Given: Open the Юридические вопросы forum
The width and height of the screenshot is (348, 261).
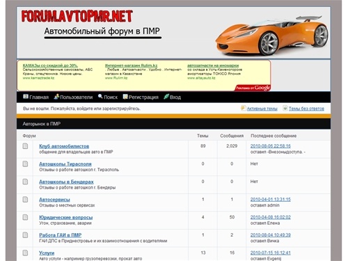Looking at the screenshot, I should (x=66, y=217).
